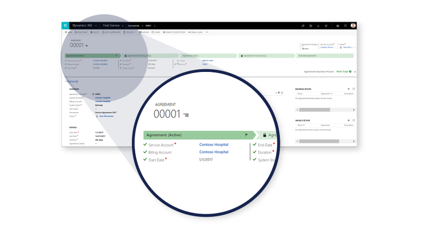Click the Share command
Image resolution: width=424 pixels, height=238 pixels.
156,32
